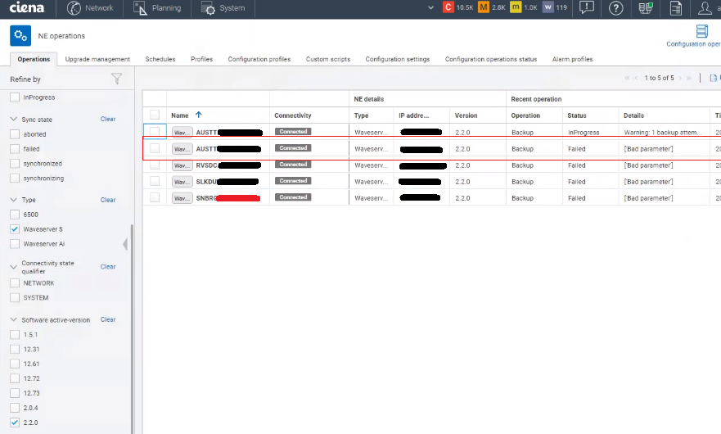The height and width of the screenshot is (434, 721).
Task: Check the synchronized sync state filter
Action: pos(15,164)
